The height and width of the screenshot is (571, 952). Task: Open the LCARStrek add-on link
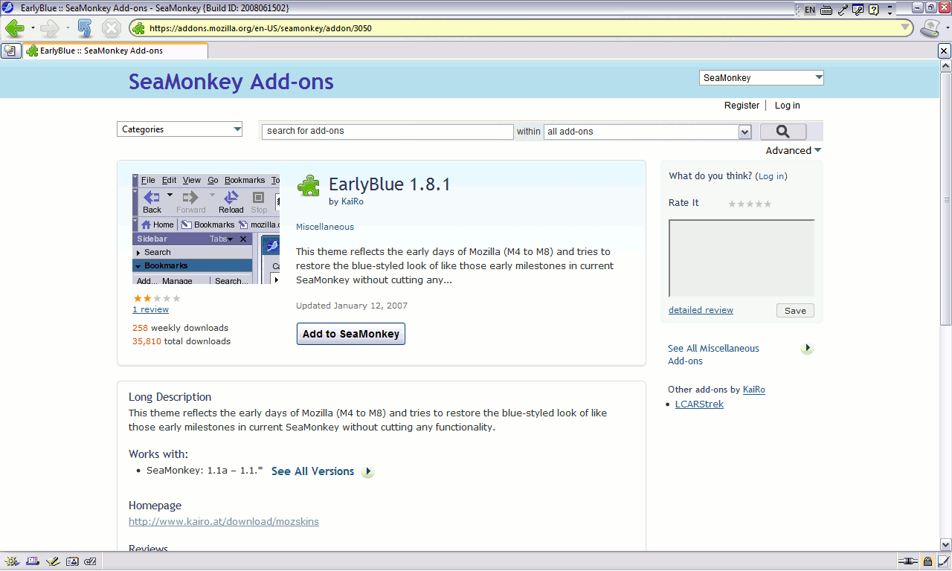tap(699, 404)
